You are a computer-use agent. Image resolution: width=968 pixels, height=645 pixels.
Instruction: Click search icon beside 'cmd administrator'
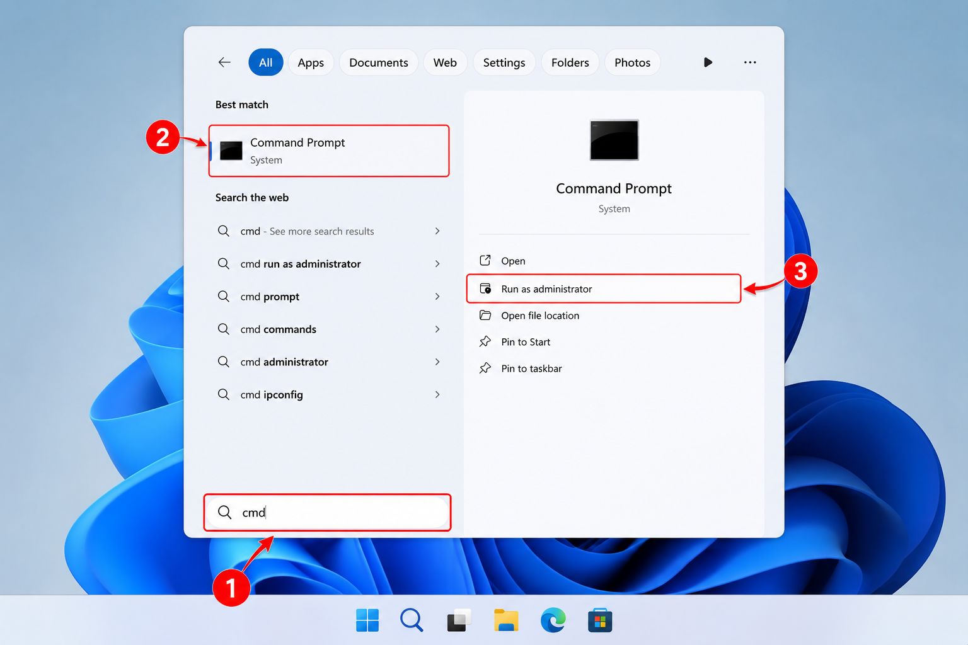pyautogui.click(x=223, y=362)
